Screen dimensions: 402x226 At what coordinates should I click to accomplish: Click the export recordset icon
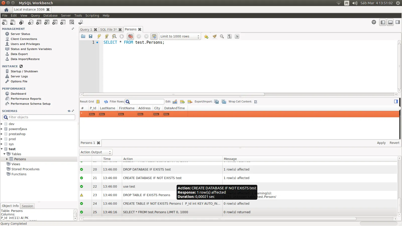[x=216, y=102]
